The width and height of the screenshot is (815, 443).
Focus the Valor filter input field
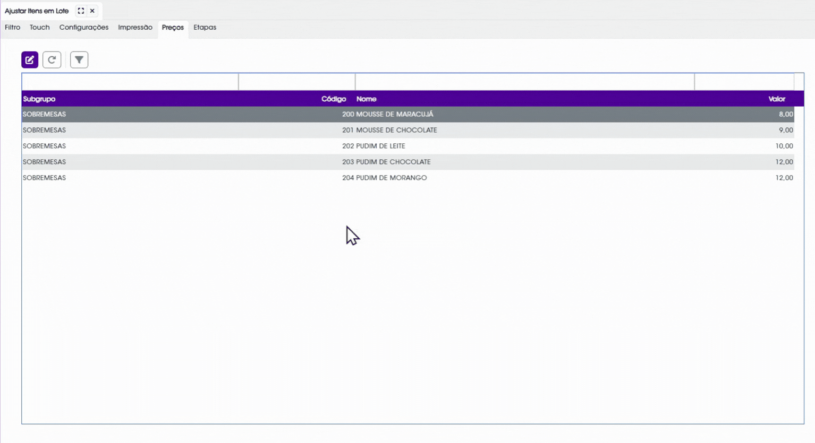click(x=744, y=82)
